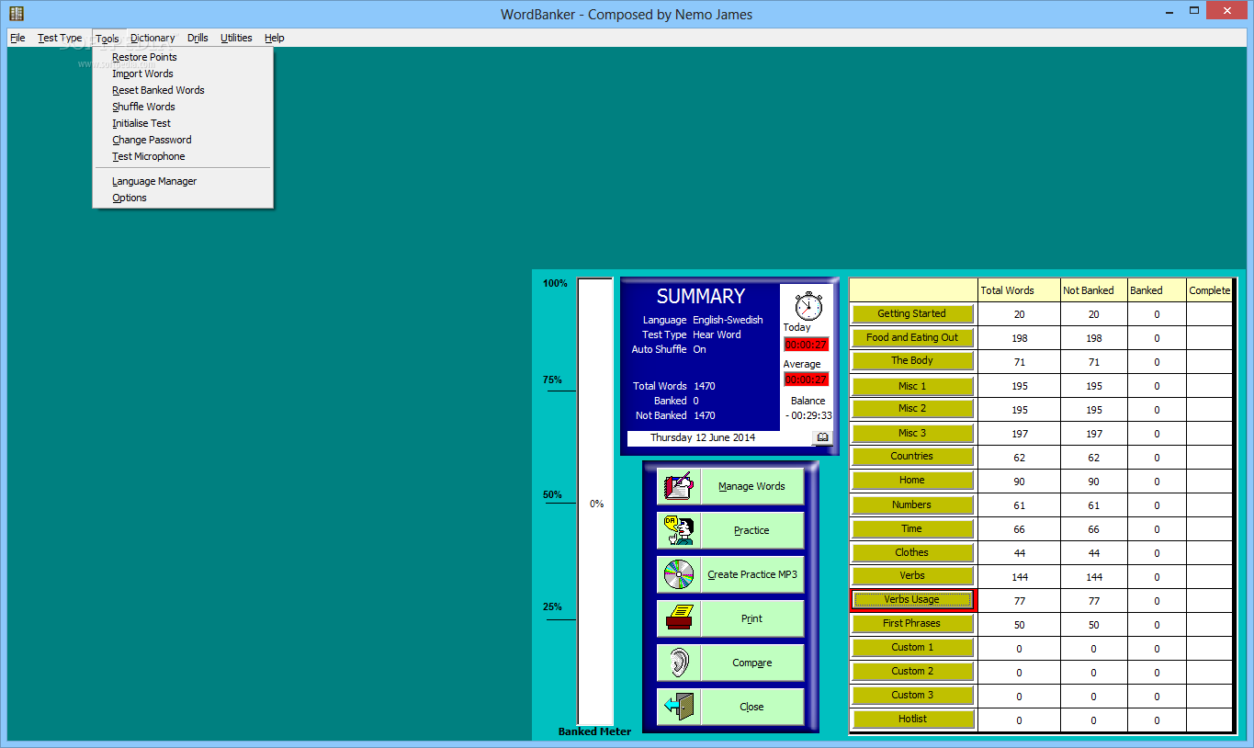Select the Hotlist category
The width and height of the screenshot is (1254, 748).
(912, 719)
